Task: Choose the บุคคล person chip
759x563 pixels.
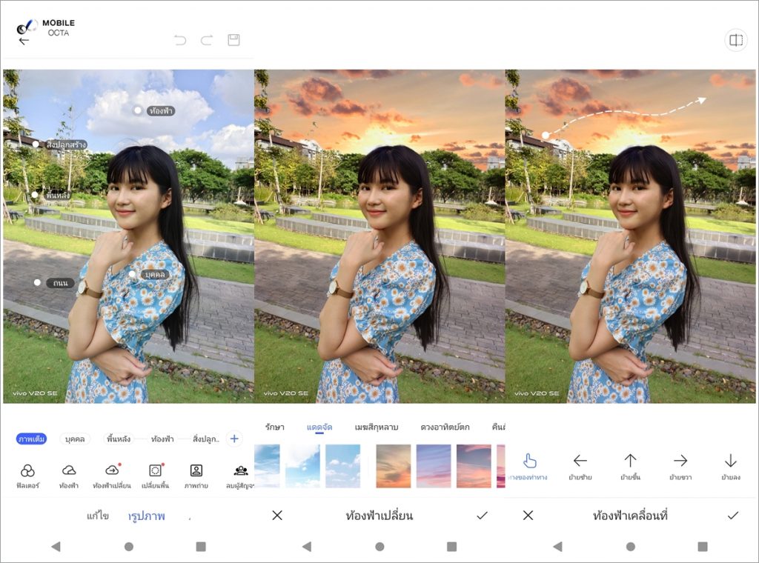Action: tap(75, 439)
